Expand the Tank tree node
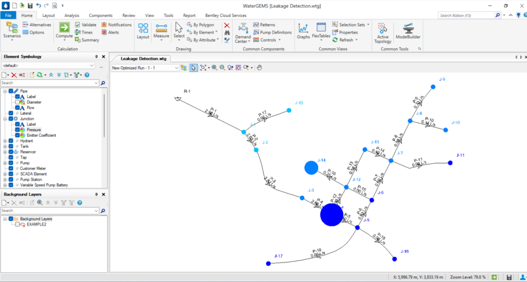Viewport: 527px width, 282px height. point(5,146)
